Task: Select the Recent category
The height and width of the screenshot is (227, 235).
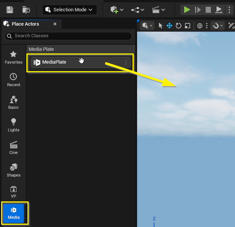Action: click(x=14, y=80)
